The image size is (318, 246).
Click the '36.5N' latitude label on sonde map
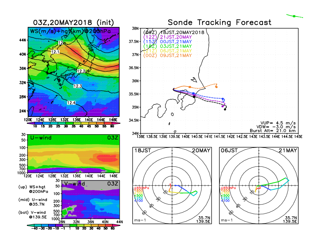tap(134, 68)
